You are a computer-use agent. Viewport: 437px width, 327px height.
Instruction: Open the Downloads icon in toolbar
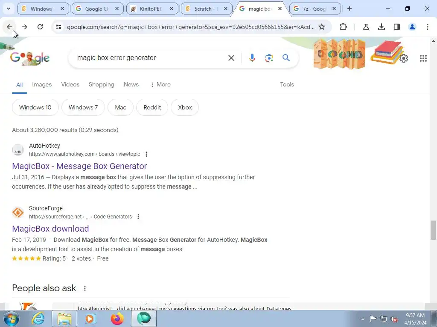pyautogui.click(x=381, y=27)
